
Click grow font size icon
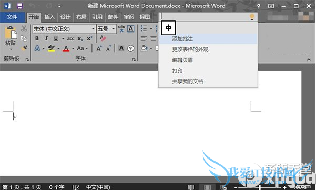(99, 48)
